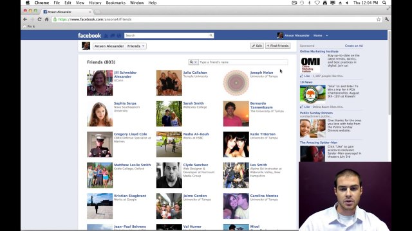This screenshot has height=231, width=412.
Task: Open the View menu
Action: (80, 3)
